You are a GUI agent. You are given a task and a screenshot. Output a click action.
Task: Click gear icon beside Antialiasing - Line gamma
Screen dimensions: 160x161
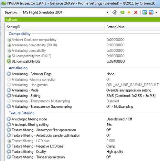(9, 85)
